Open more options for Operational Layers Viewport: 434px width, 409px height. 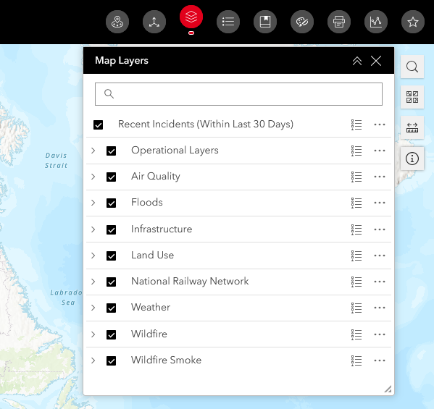click(380, 151)
